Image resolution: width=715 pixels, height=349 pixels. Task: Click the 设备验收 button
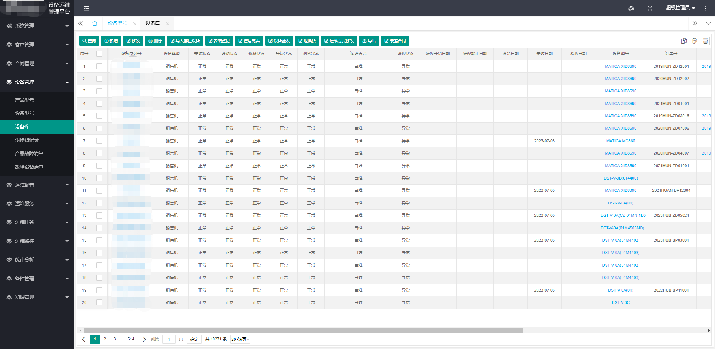click(279, 41)
